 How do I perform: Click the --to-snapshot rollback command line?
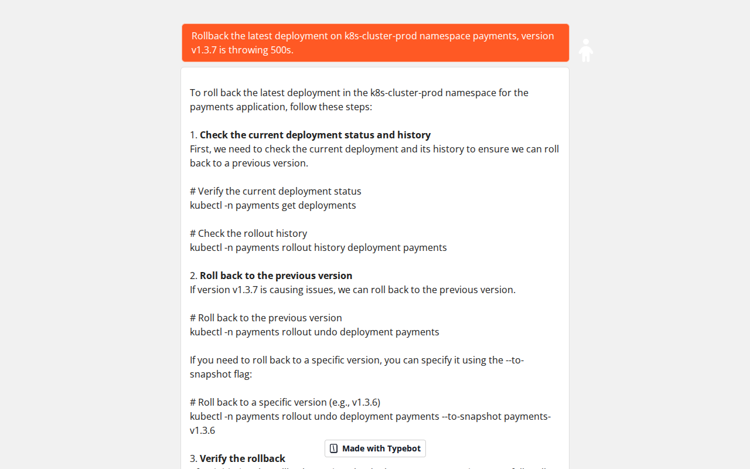point(370,416)
